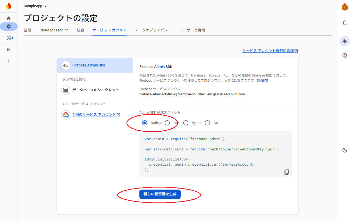This screenshot has width=352, height=221.
Task: Toggle dark mode with the moon icon
Action: pyautogui.click(x=345, y=150)
